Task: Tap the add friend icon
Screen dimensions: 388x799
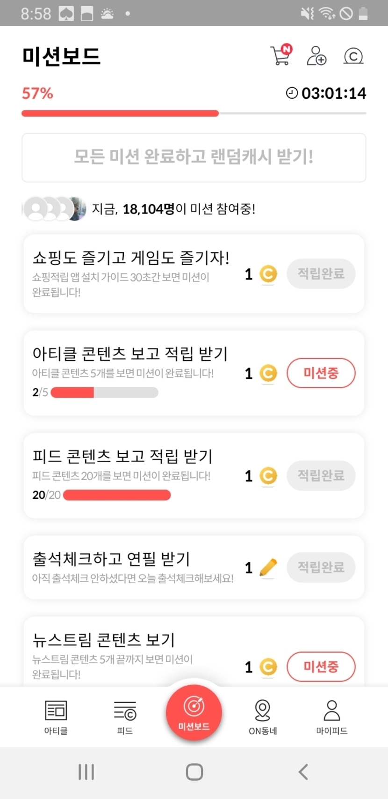Action: [x=316, y=56]
